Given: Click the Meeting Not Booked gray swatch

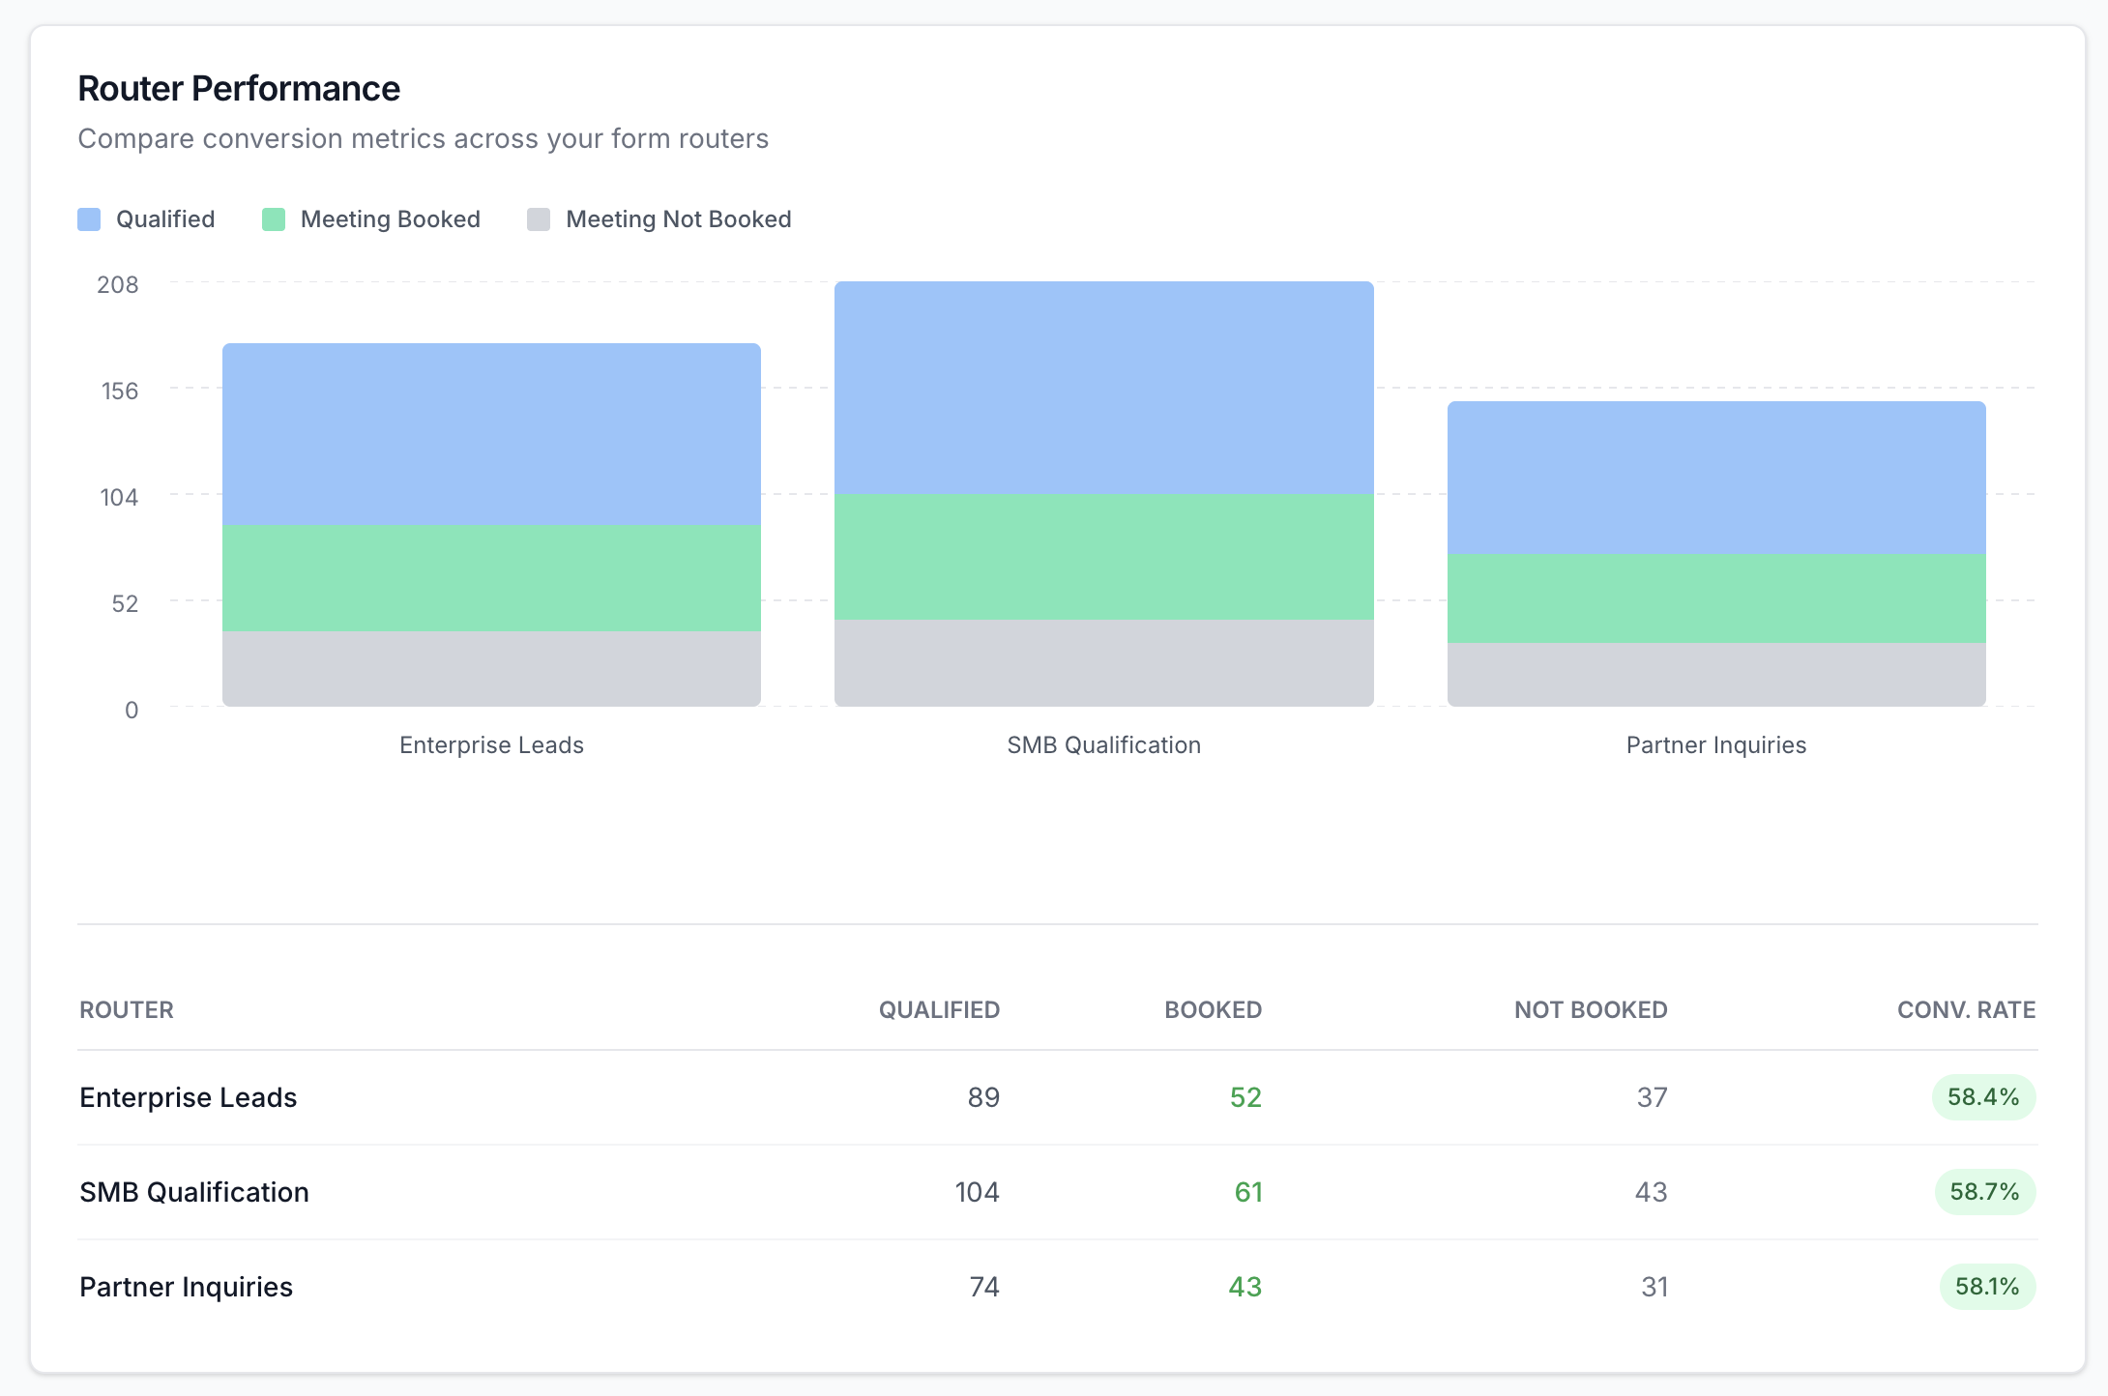Looking at the screenshot, I should (x=539, y=219).
